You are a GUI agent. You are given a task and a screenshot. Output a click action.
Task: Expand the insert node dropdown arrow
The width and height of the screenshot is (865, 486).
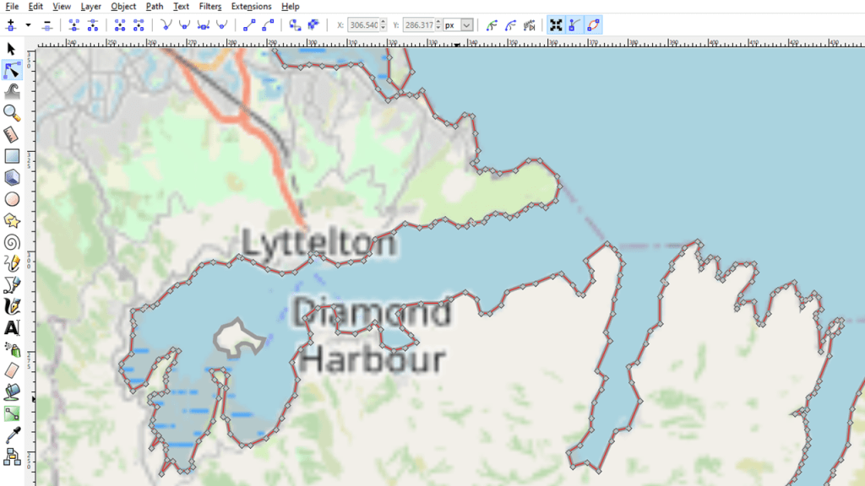(28, 25)
